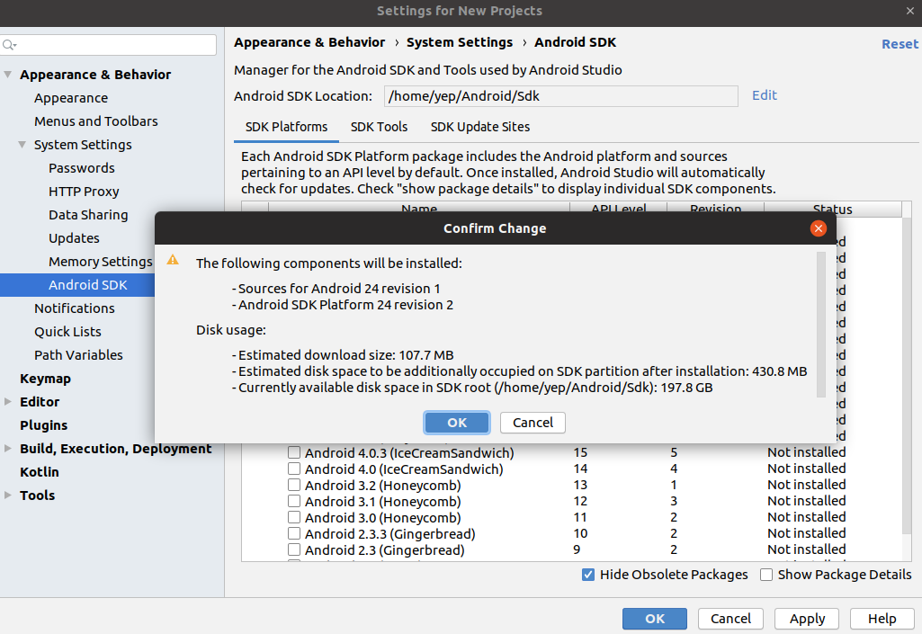Open Passwords settings page
The height and width of the screenshot is (634, 922).
82,168
